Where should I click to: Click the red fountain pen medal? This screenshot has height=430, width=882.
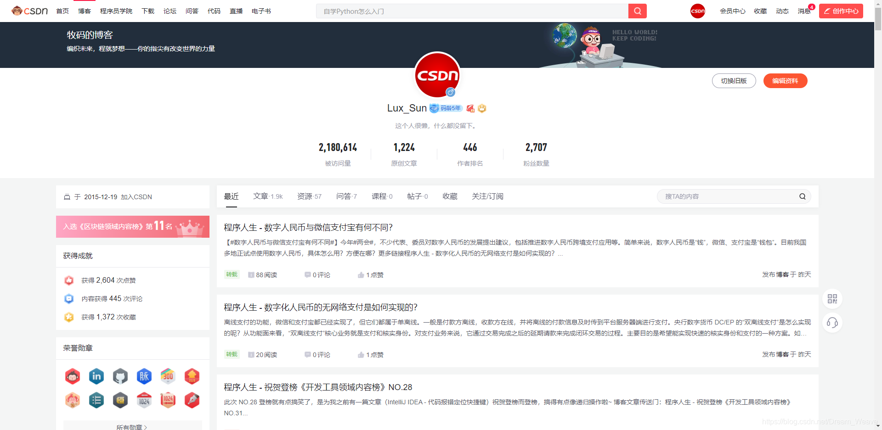[192, 400]
